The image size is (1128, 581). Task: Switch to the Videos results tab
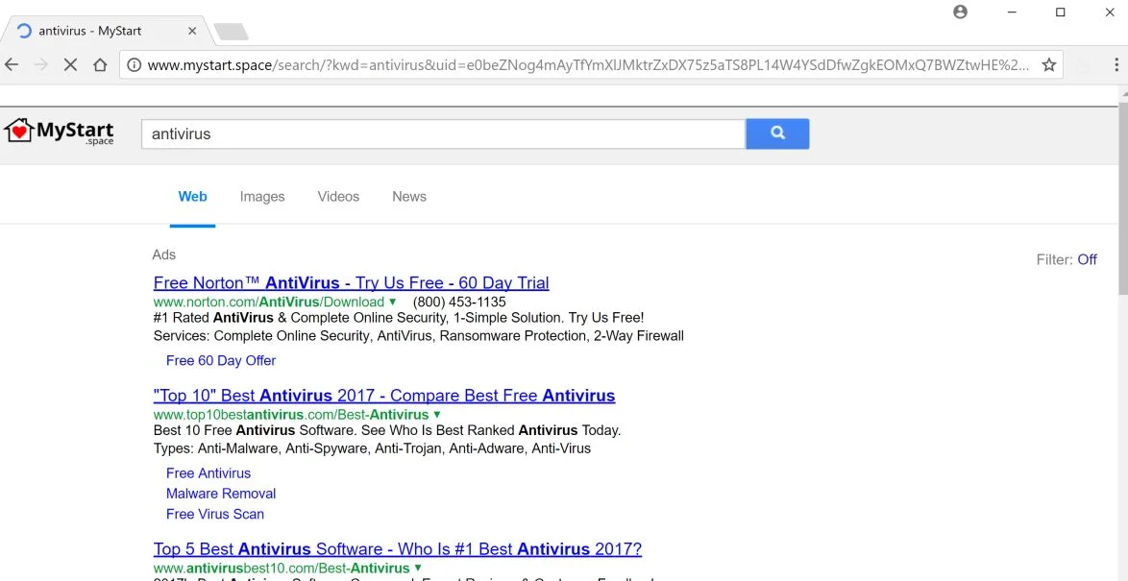[338, 196]
